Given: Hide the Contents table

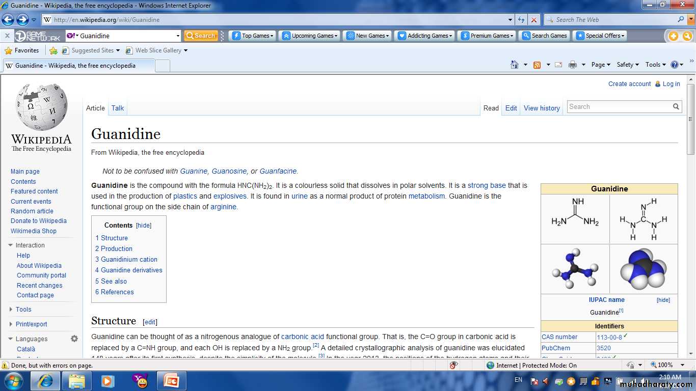Looking at the screenshot, I should click(x=144, y=226).
